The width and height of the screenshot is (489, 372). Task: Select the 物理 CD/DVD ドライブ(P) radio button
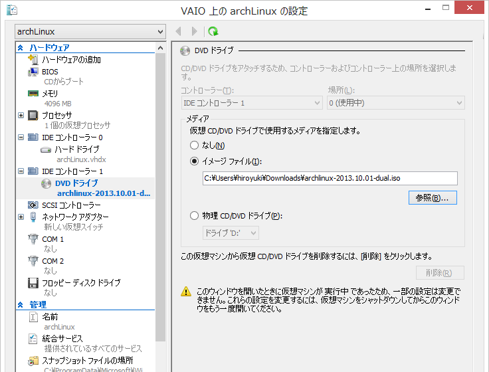pyautogui.click(x=194, y=215)
